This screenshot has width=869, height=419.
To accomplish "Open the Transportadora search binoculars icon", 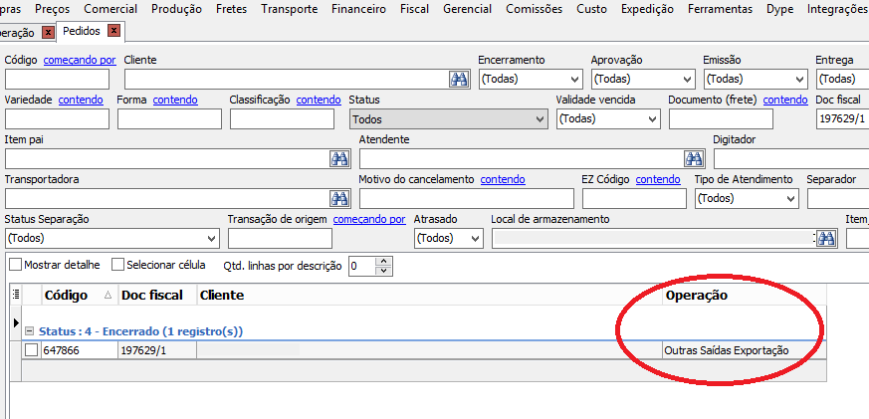I will click(339, 198).
